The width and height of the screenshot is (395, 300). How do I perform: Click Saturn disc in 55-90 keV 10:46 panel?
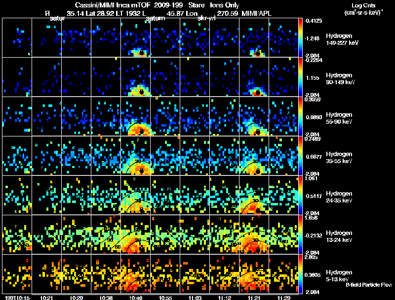(x=142, y=132)
